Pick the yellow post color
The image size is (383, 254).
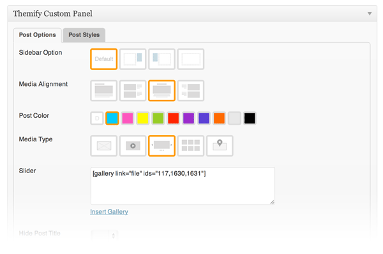[143, 118]
